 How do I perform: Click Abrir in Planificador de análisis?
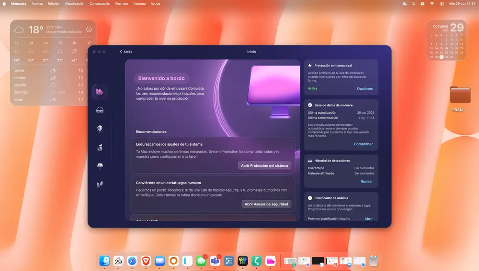click(x=368, y=219)
